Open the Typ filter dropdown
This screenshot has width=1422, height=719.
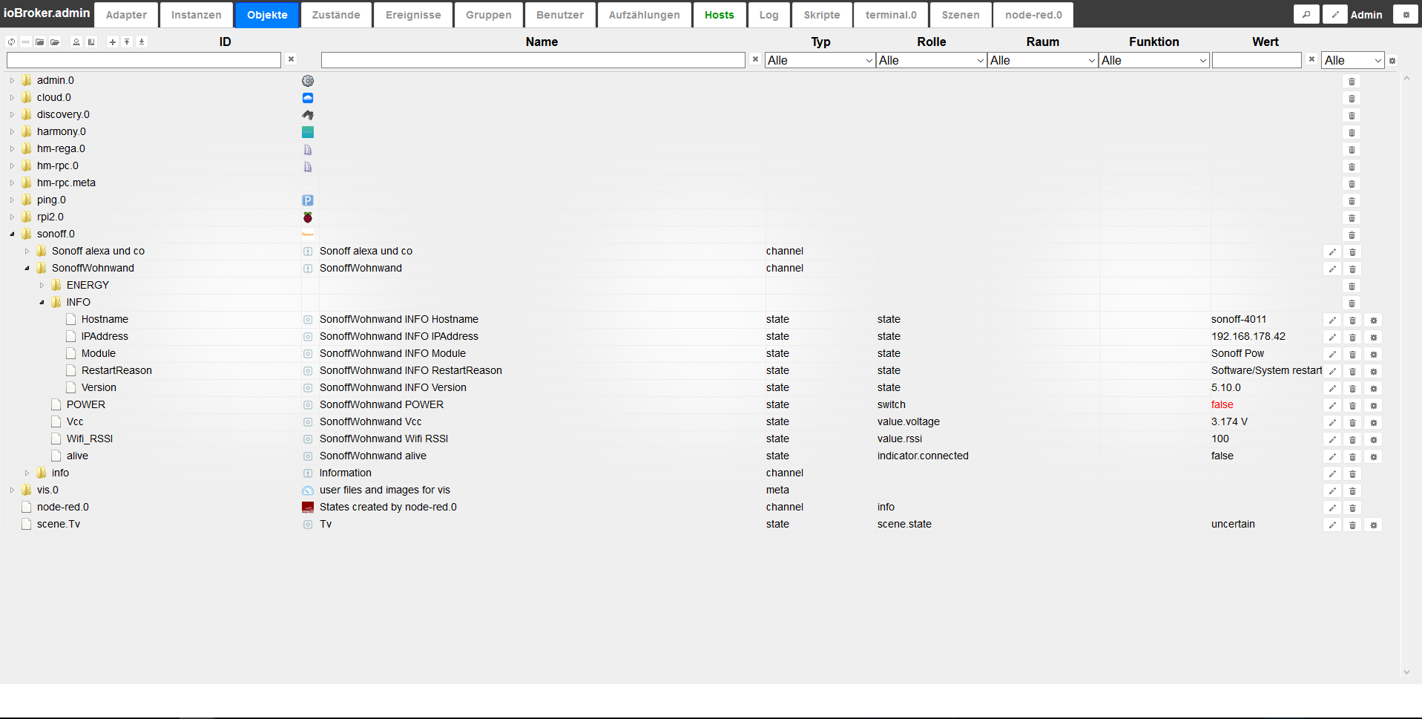point(820,60)
